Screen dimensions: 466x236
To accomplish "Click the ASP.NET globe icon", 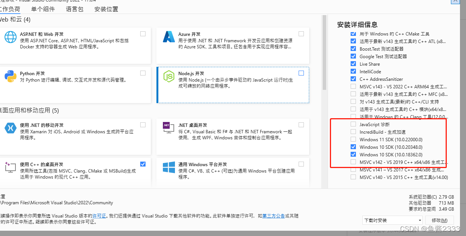I will pos(11,37).
